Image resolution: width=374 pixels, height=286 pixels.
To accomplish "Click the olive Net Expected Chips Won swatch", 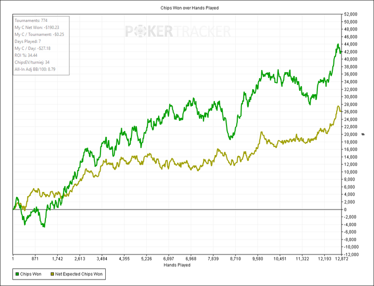I will 52,274.
